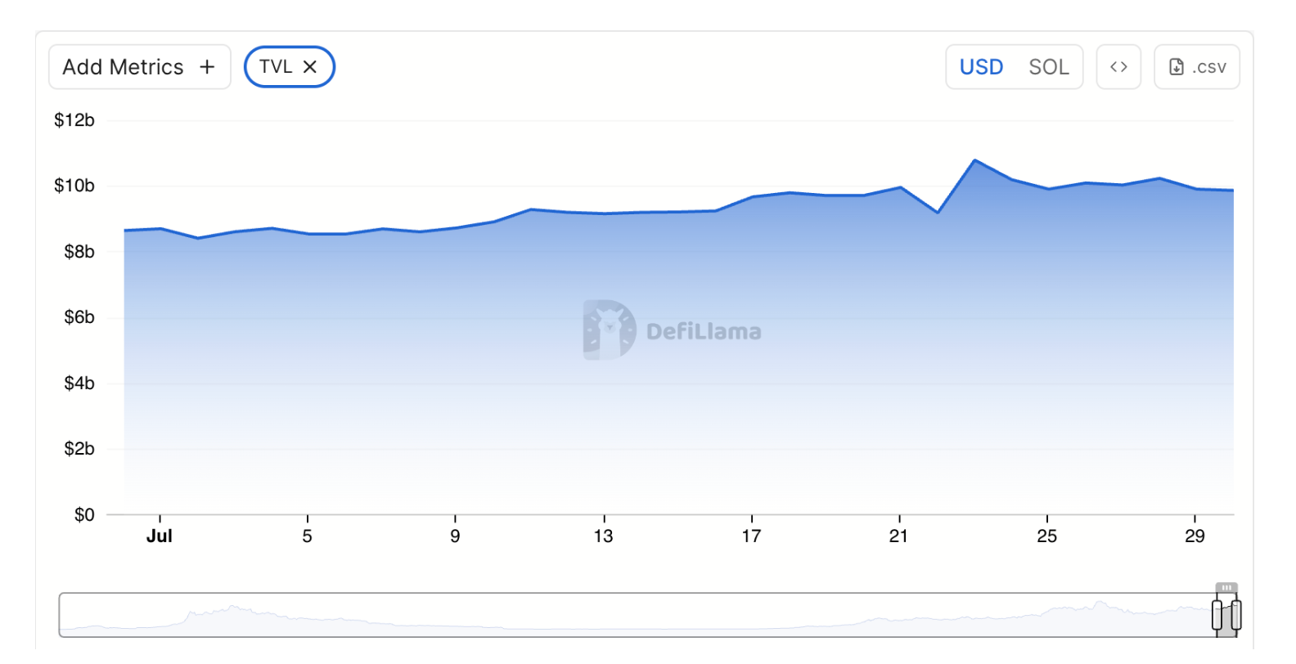Click the left handle of the range slider
Viewport: 1296px width, 664px height.
1217,615
